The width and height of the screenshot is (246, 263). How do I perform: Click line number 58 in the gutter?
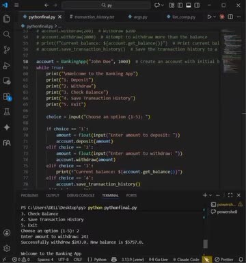[x=25, y=62]
